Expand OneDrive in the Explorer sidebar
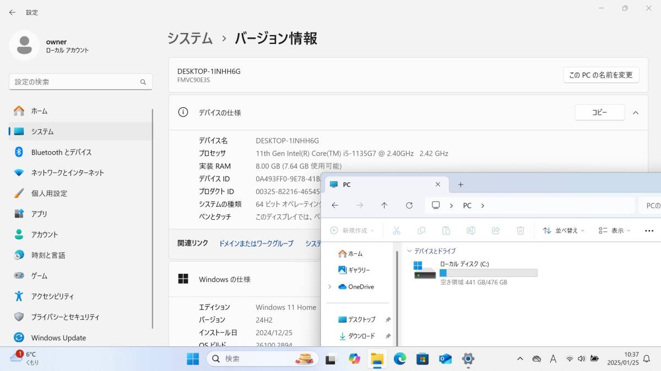Screen dimensions: 661x371 point(330,286)
